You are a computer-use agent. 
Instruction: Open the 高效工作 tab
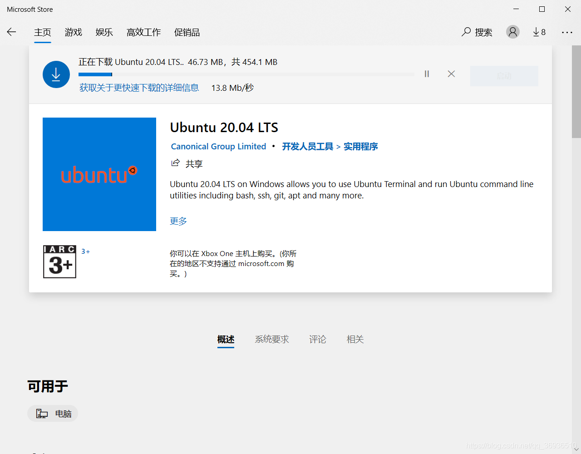pyautogui.click(x=144, y=32)
